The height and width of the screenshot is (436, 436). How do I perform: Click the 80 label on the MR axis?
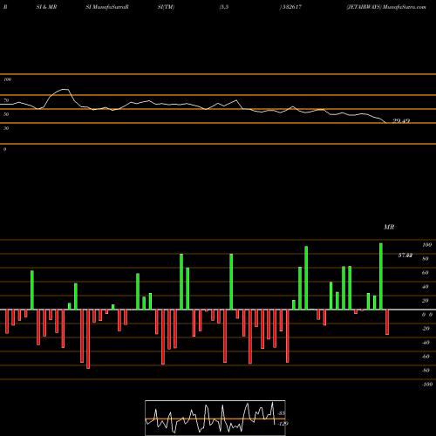(x=426, y=259)
